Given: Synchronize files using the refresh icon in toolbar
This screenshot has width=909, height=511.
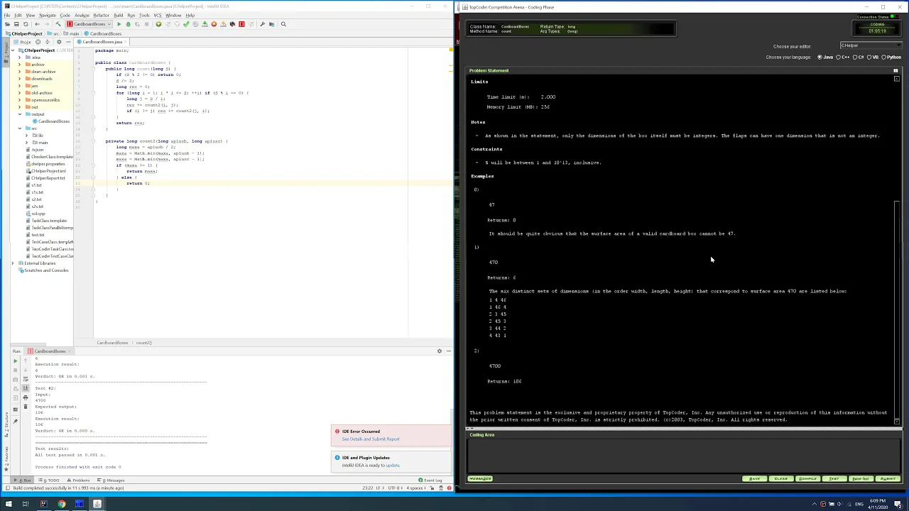Looking at the screenshot, I should [x=26, y=24].
